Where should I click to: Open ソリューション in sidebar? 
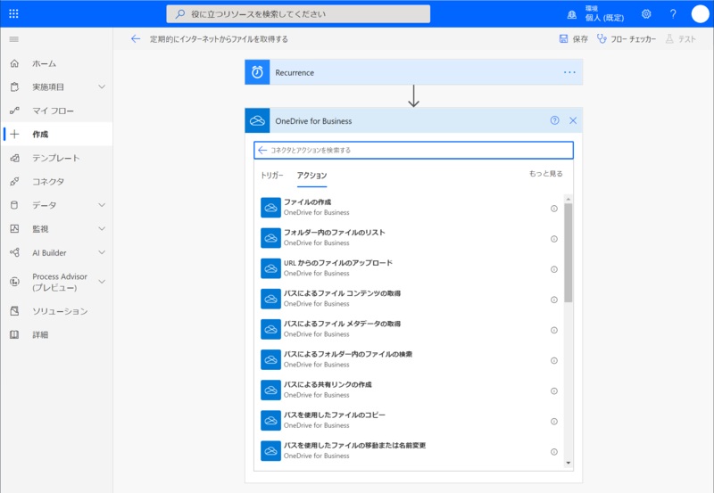60,311
